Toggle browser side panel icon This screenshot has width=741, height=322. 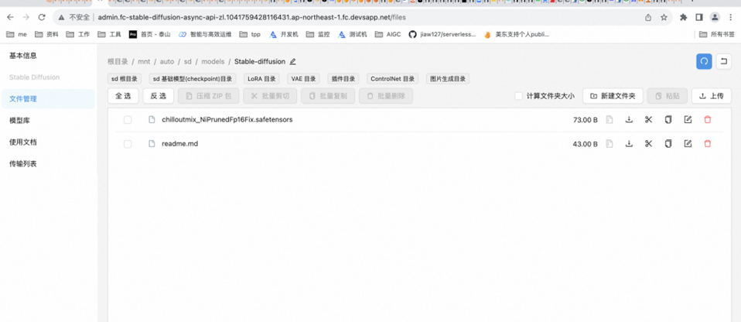click(x=699, y=18)
